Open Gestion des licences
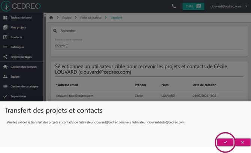This screenshot has height=153, width=251. [x=24, y=67]
